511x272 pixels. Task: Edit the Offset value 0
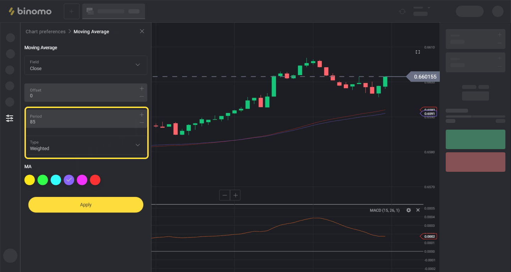click(31, 96)
